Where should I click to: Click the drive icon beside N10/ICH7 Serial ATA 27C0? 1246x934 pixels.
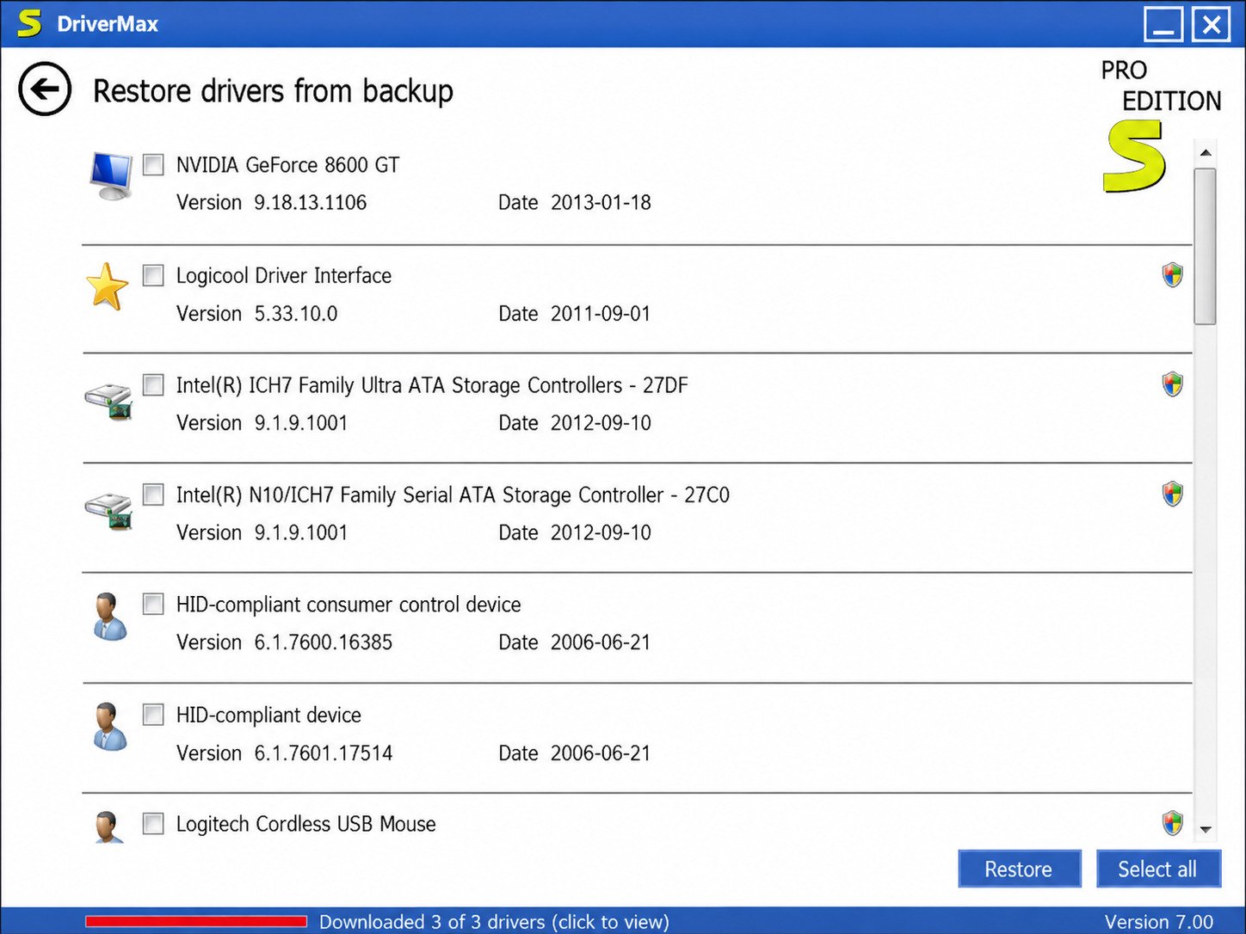point(109,511)
